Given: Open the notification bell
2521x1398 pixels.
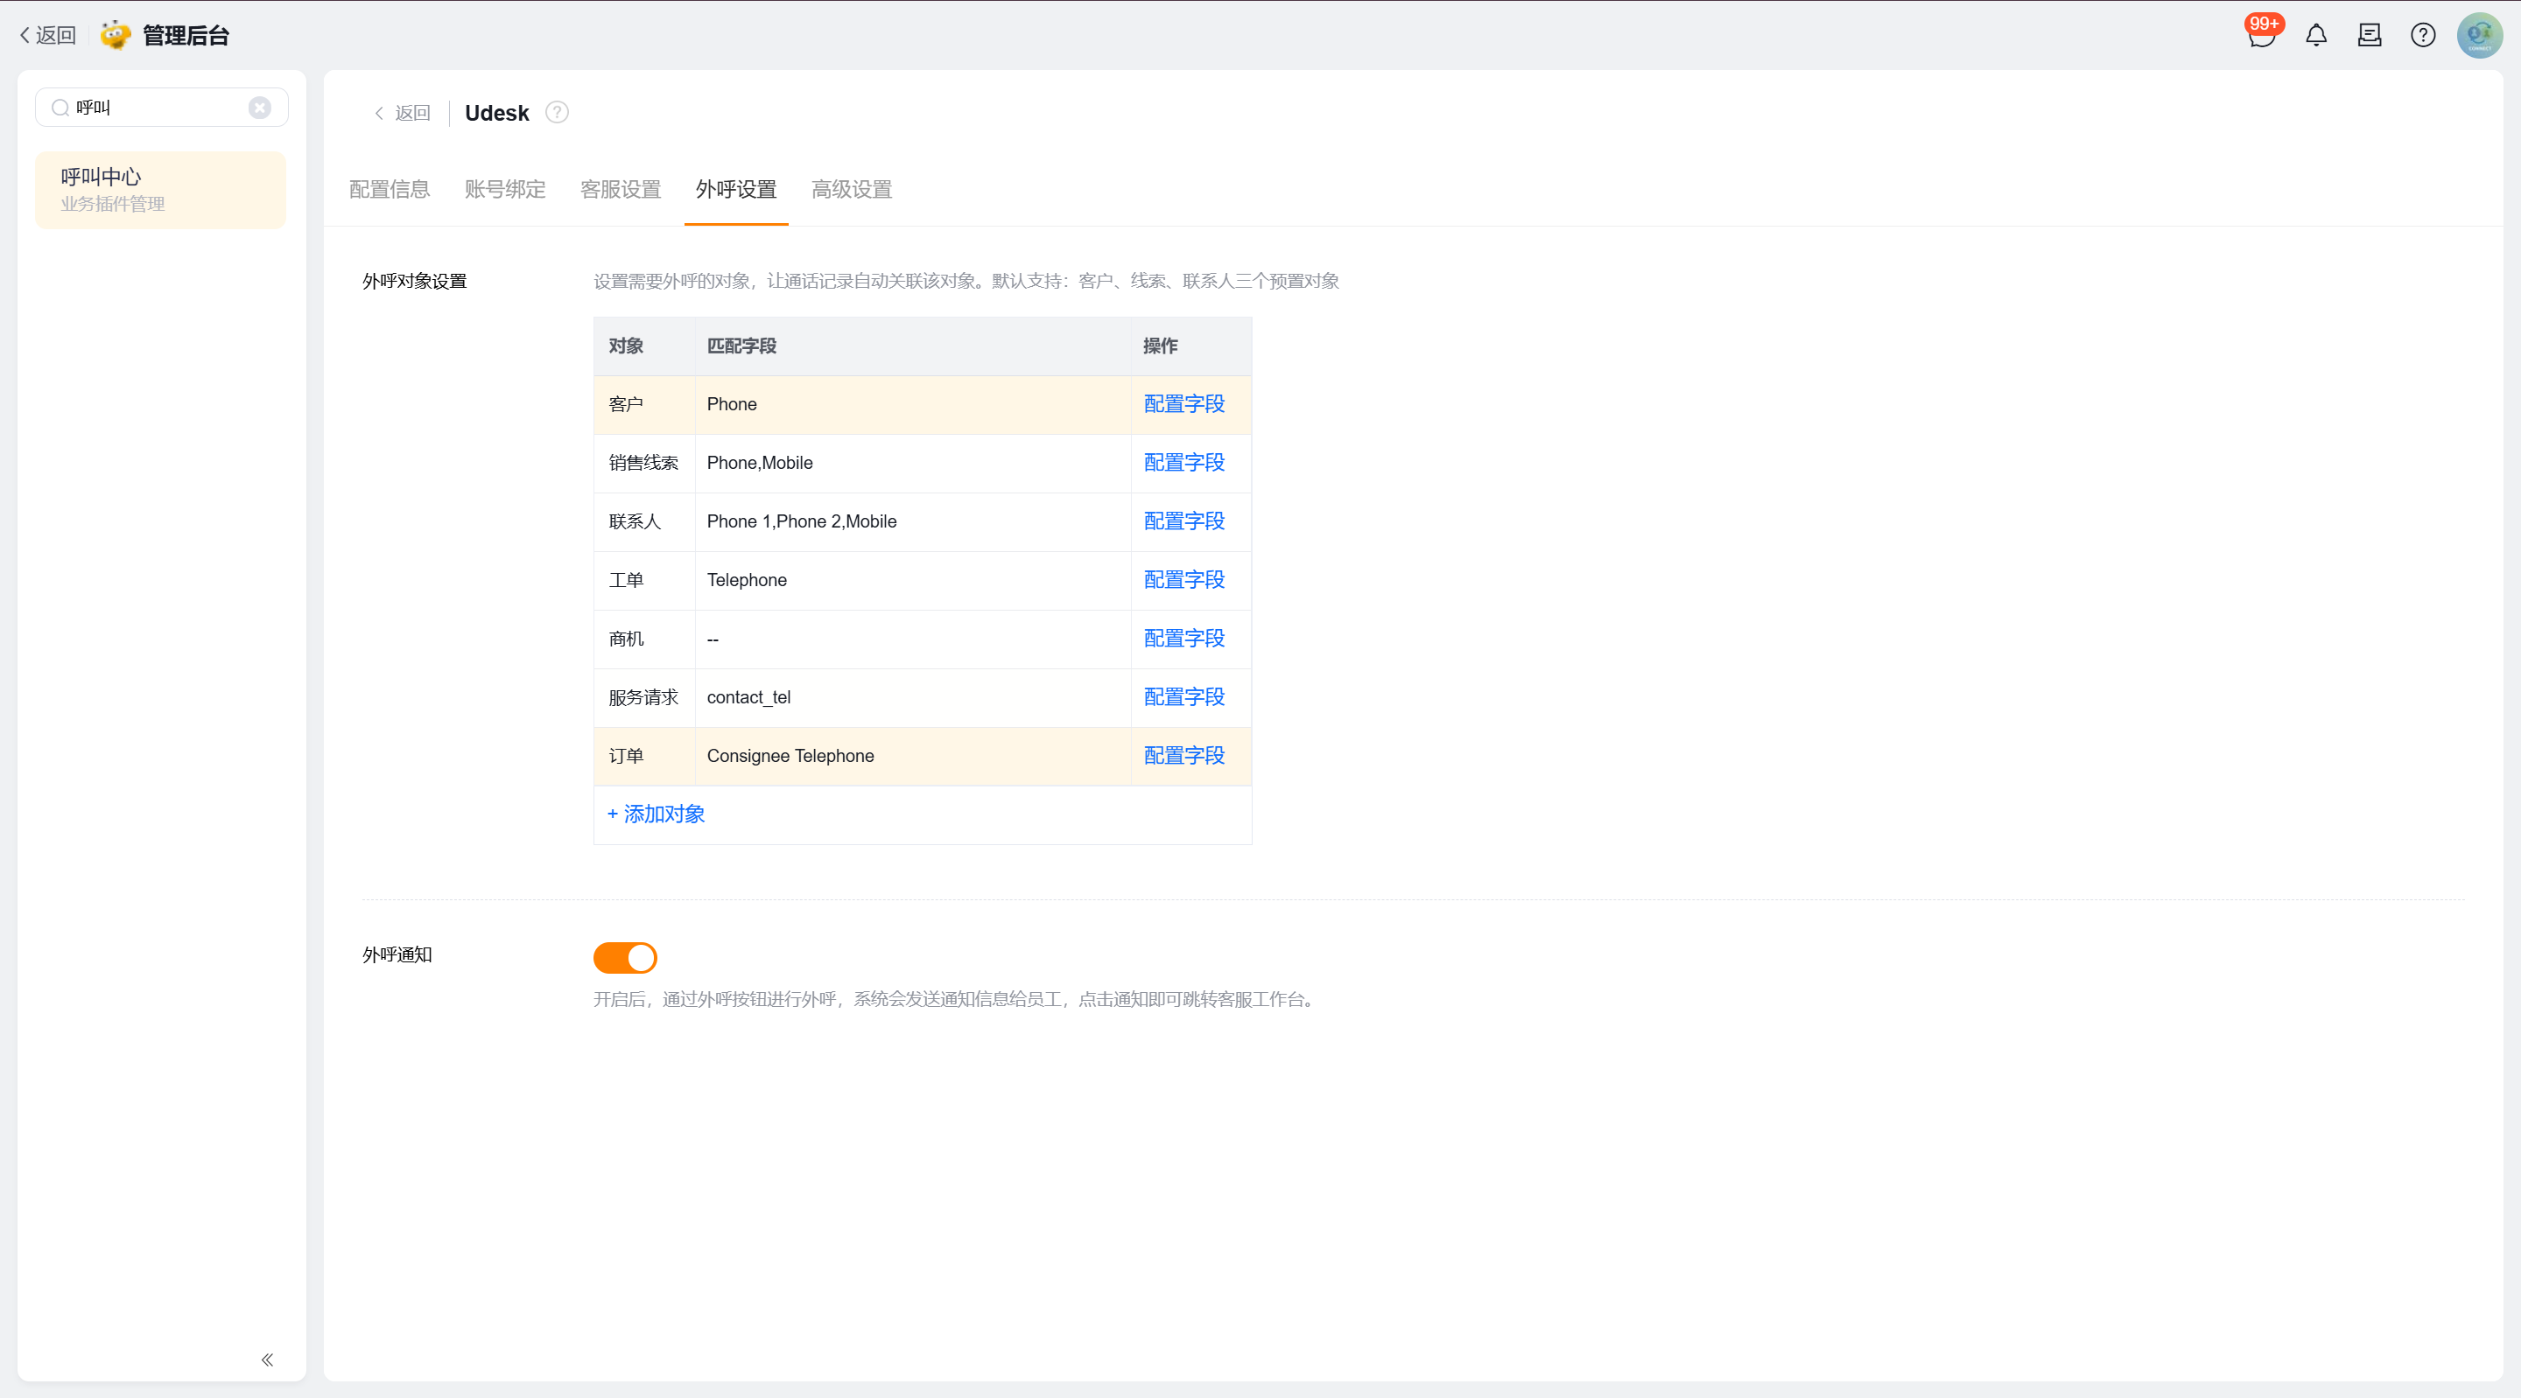Looking at the screenshot, I should 2315,35.
